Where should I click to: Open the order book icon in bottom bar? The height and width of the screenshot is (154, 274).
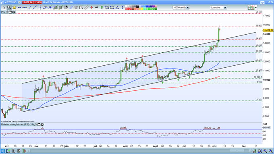tap(8, 151)
